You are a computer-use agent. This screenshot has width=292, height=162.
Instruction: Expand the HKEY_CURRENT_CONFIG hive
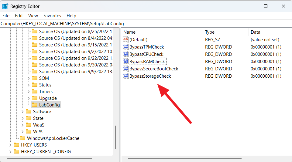10,152
